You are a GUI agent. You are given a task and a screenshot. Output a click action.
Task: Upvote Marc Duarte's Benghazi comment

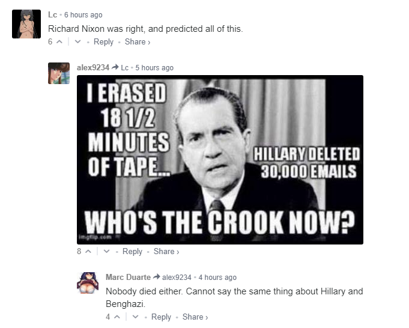[x=117, y=317]
